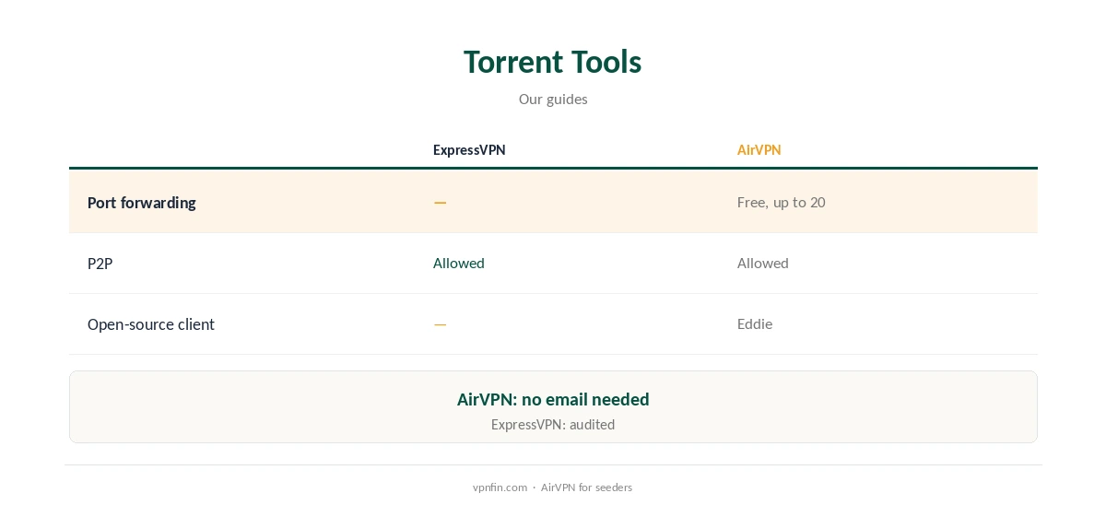Click the Port forwarding row label
The width and height of the screenshot is (1106, 505).
142,203
